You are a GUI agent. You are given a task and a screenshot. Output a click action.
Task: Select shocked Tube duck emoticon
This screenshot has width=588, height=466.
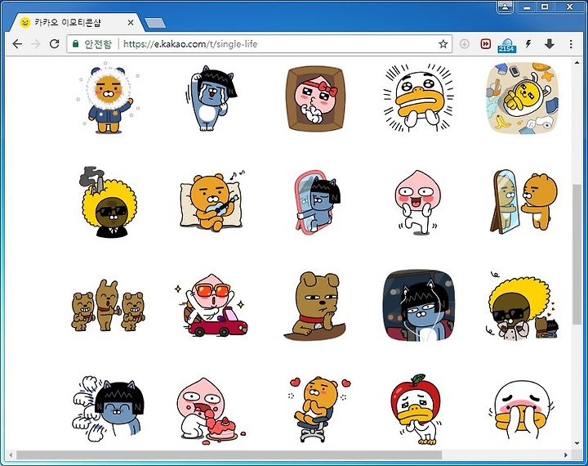coord(418,98)
